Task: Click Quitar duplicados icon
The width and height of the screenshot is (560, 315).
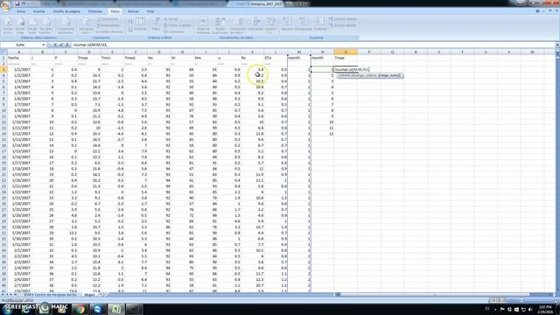Action: (x=220, y=25)
